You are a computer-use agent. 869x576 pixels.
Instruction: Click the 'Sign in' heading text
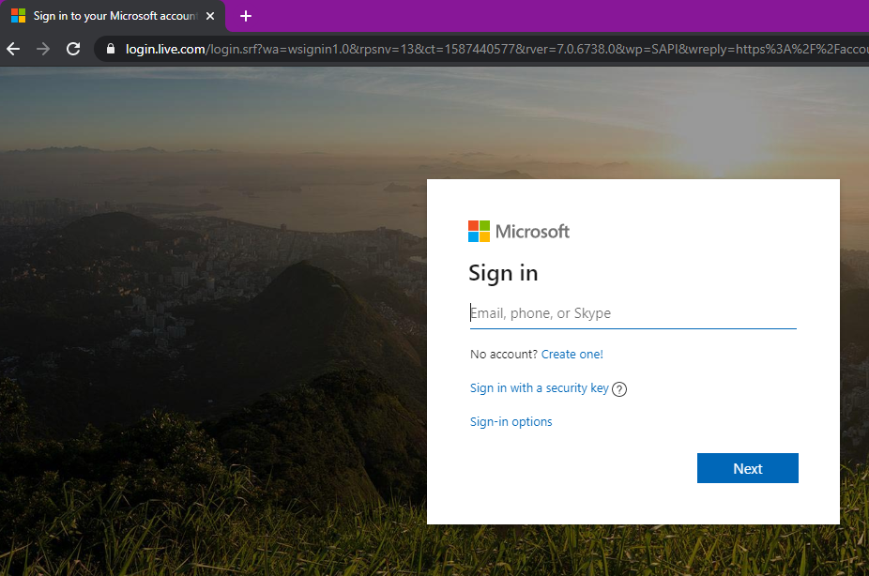[x=503, y=274]
